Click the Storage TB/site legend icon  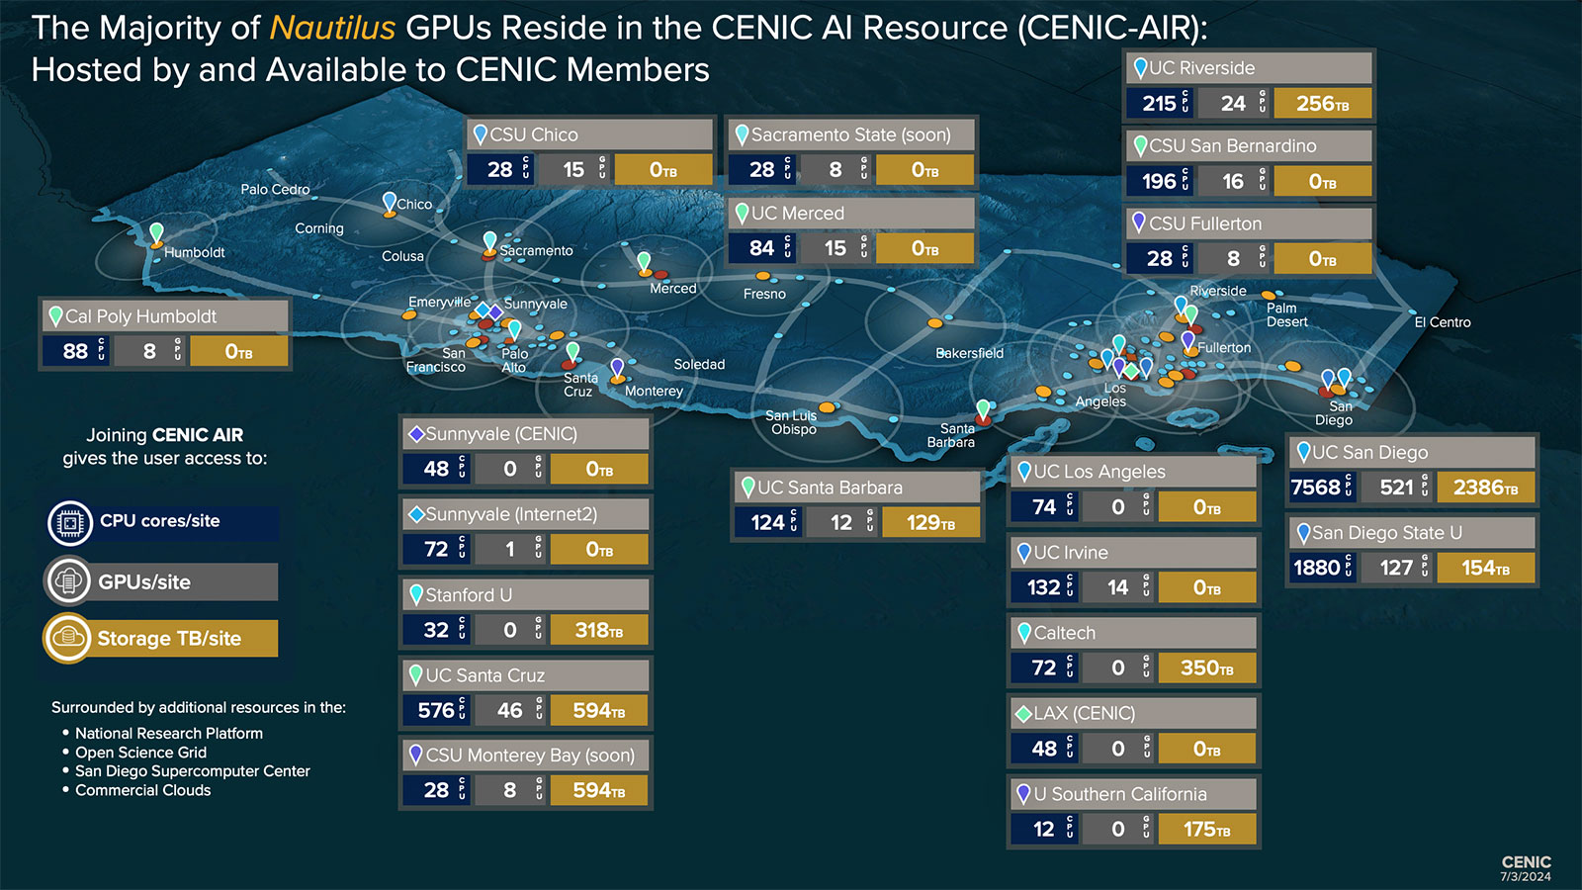coord(68,638)
